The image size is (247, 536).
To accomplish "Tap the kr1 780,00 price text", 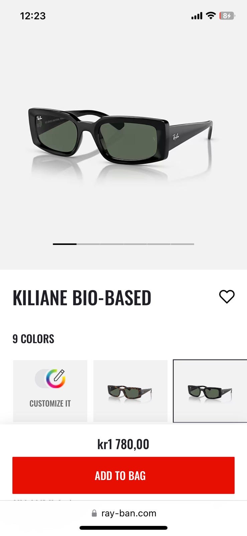I will point(123,444).
